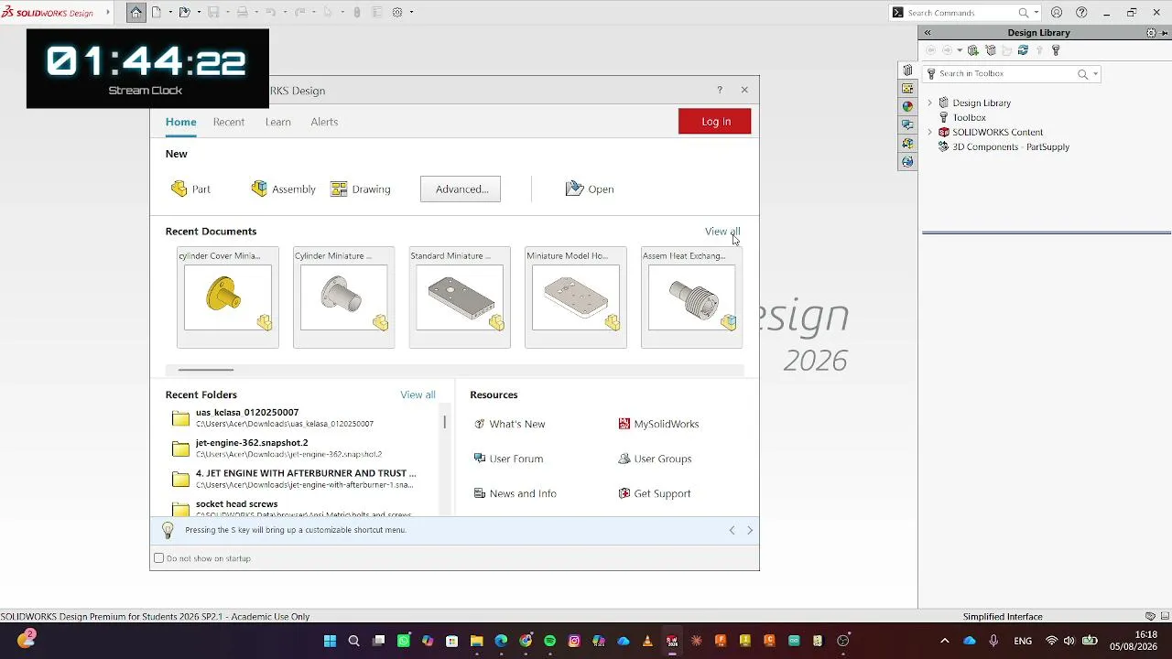Viewport: 1172px width, 659px height.
Task: Open the globe tab at bottom of task pane
Action: click(x=907, y=161)
